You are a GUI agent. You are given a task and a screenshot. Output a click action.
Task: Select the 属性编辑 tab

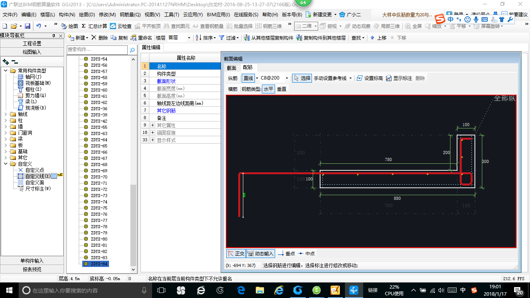point(151,47)
